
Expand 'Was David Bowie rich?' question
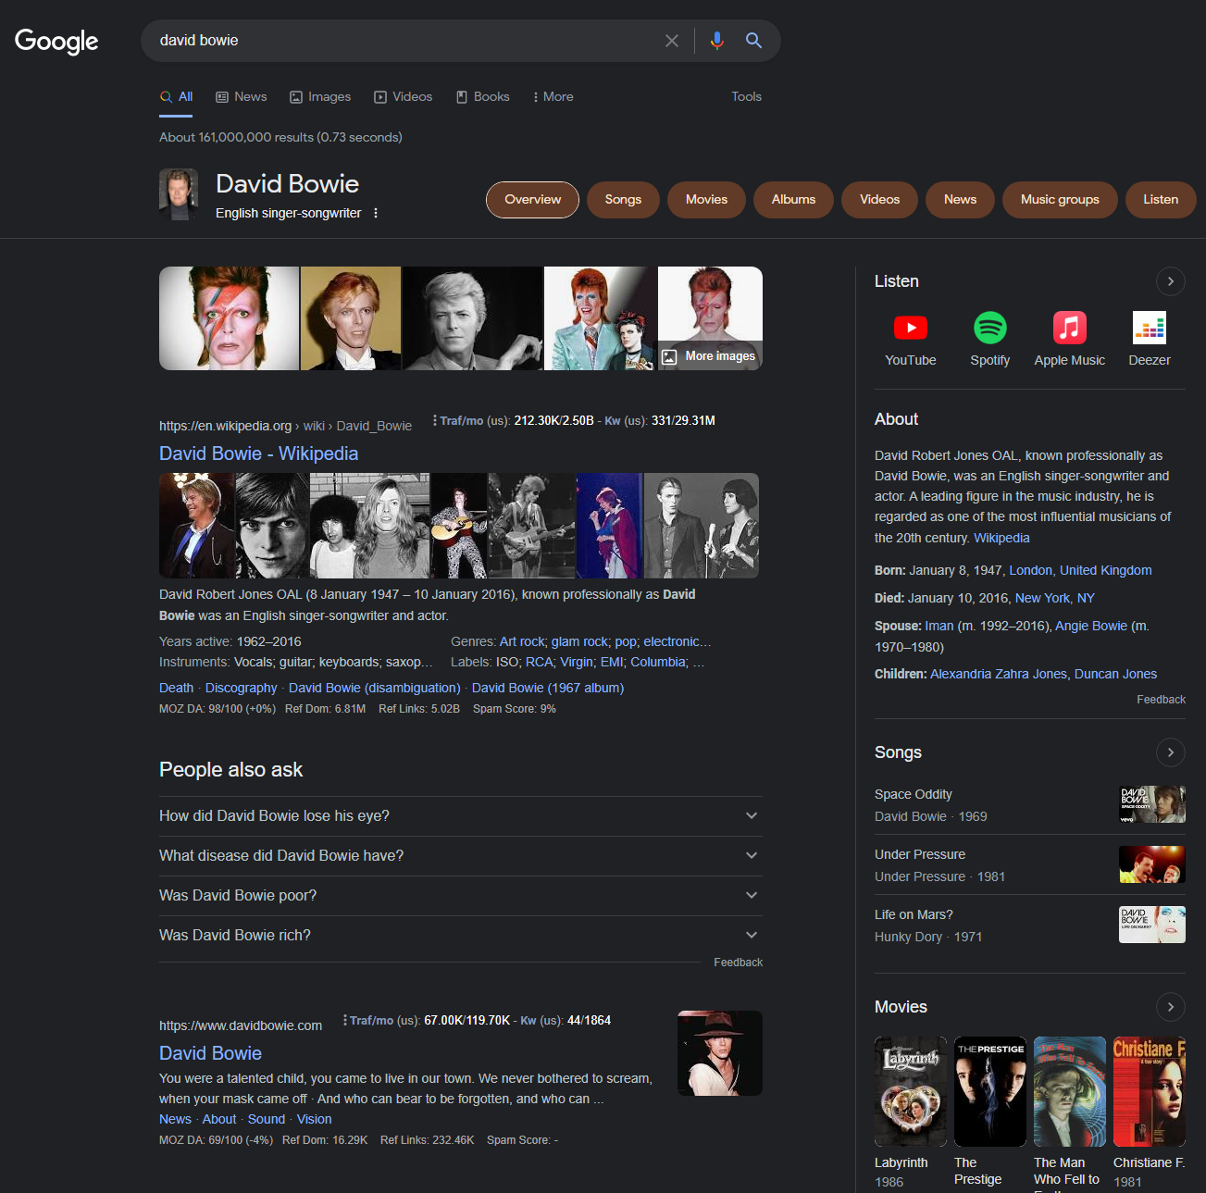point(461,936)
